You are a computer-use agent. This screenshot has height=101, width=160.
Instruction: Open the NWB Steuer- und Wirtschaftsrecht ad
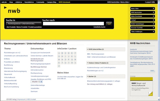pos(141,86)
